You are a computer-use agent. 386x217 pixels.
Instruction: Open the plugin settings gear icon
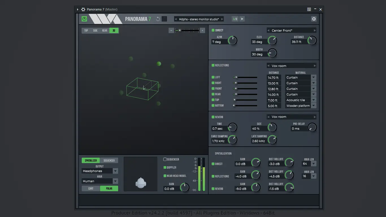point(314,19)
